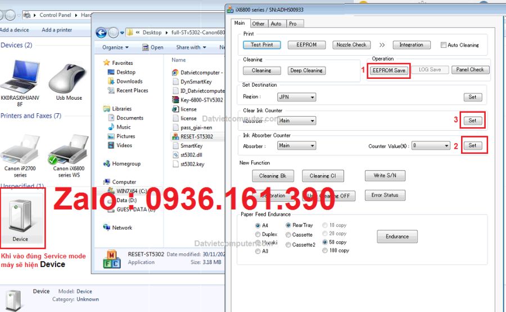Select Computer in the navigation pane
This screenshot has height=312, width=506.
120,182
